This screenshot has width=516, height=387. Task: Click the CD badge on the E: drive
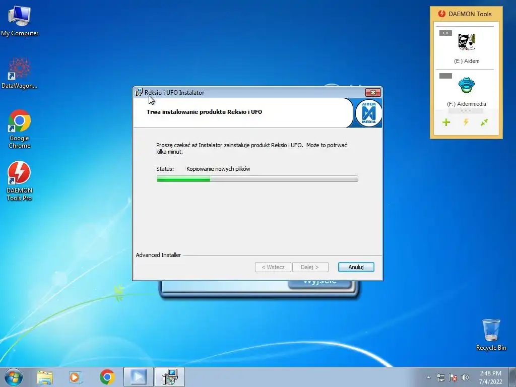point(445,33)
